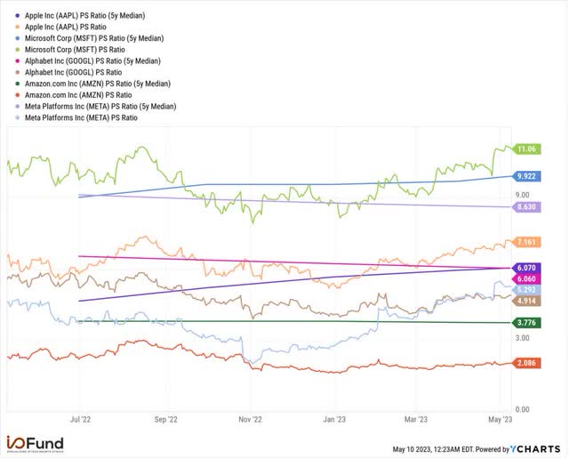Click the orange 7.161 value tag
Viewport: 569px width, 459px height.
tap(526, 242)
